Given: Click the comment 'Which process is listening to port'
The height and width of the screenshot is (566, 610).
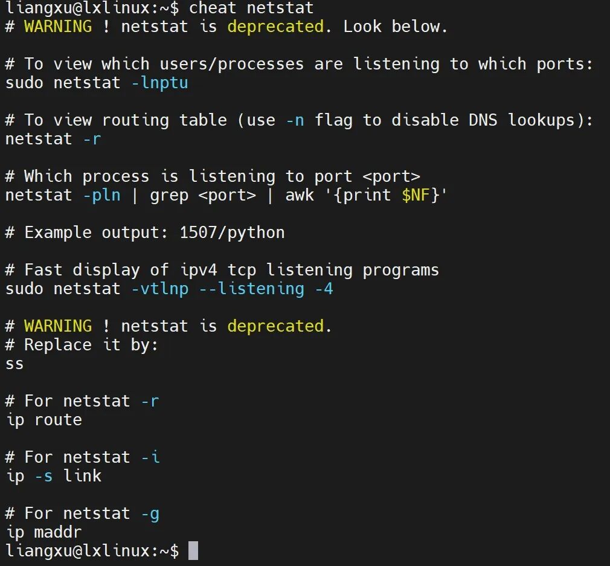Looking at the screenshot, I should (213, 176).
